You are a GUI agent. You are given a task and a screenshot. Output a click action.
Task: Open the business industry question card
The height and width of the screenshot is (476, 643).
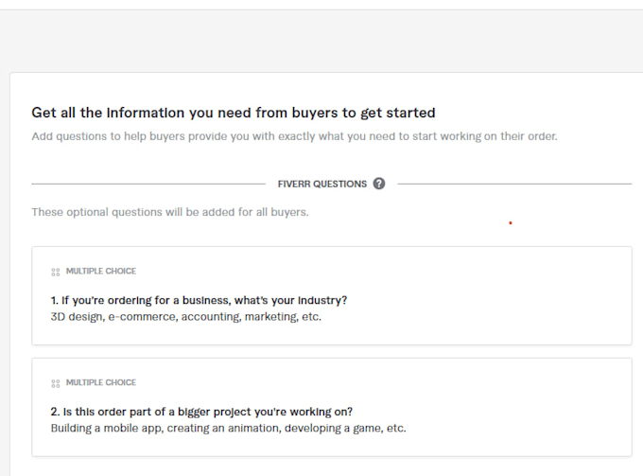tap(332, 295)
